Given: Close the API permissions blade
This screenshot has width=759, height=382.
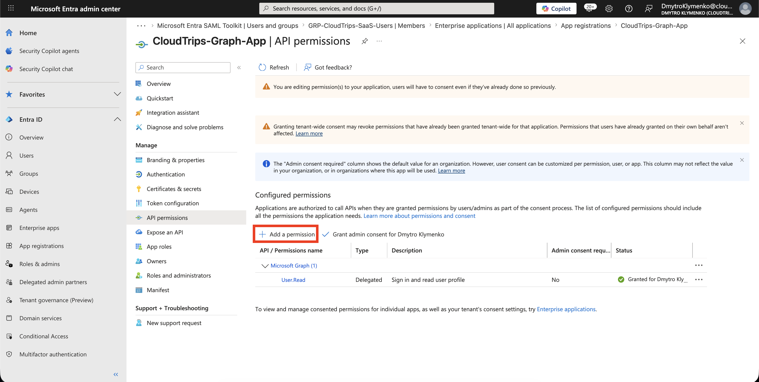Looking at the screenshot, I should tap(742, 41).
